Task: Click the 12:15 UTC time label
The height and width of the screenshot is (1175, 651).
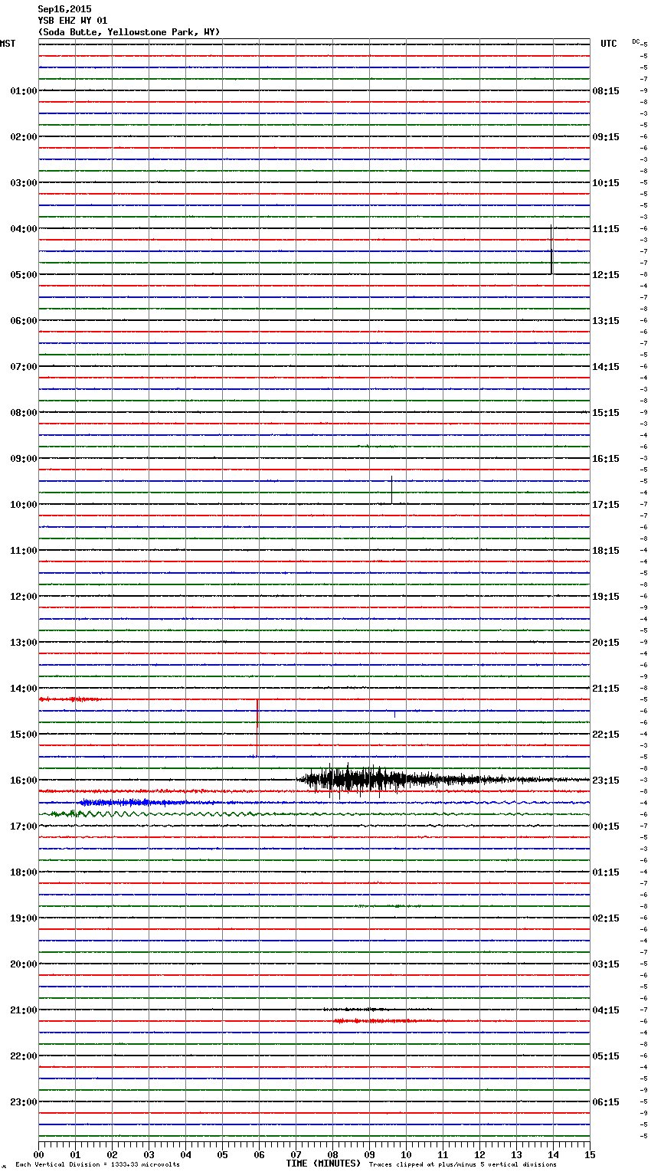Action: point(606,275)
